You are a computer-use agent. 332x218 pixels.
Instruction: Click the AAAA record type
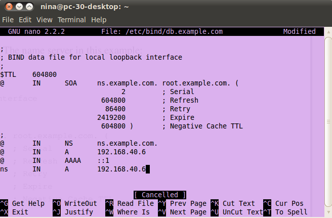pos(73,161)
